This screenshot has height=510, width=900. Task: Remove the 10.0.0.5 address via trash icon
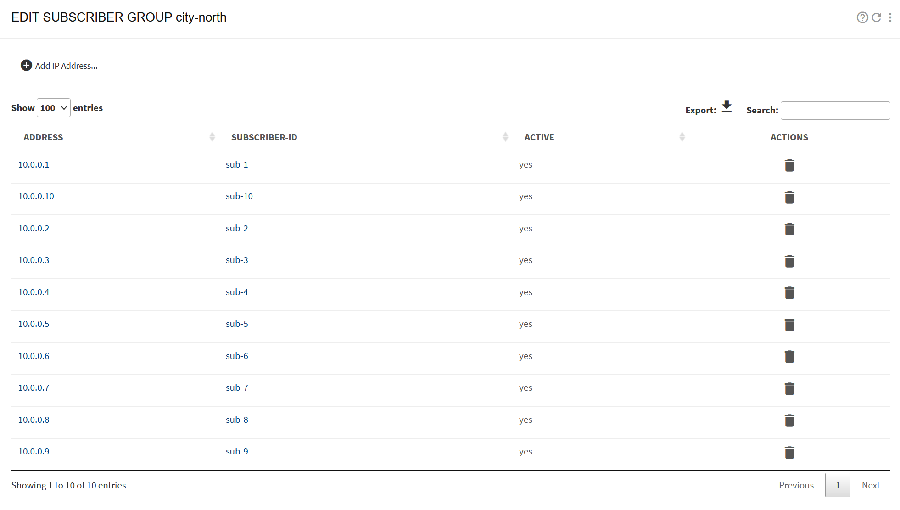[789, 325]
